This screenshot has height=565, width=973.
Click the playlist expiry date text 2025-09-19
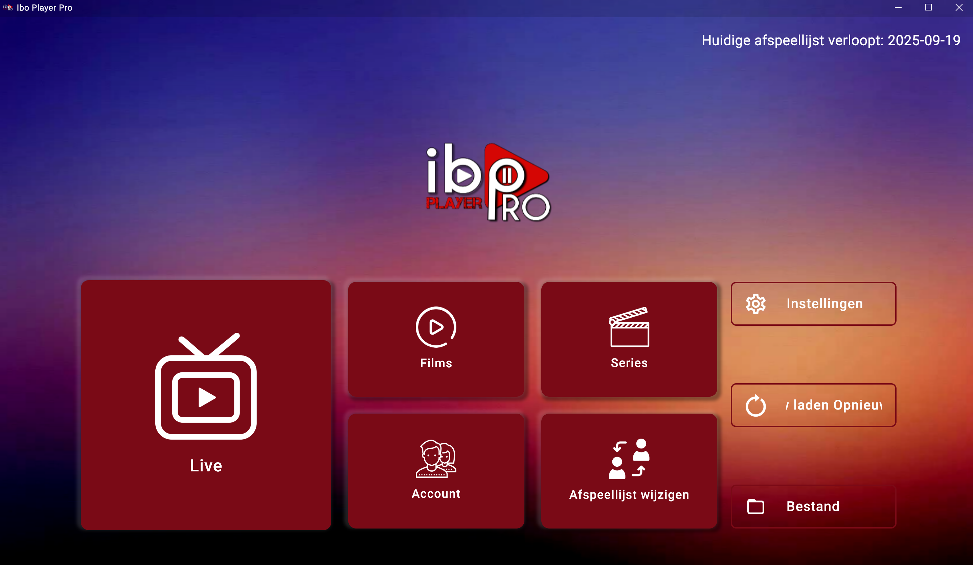point(924,40)
